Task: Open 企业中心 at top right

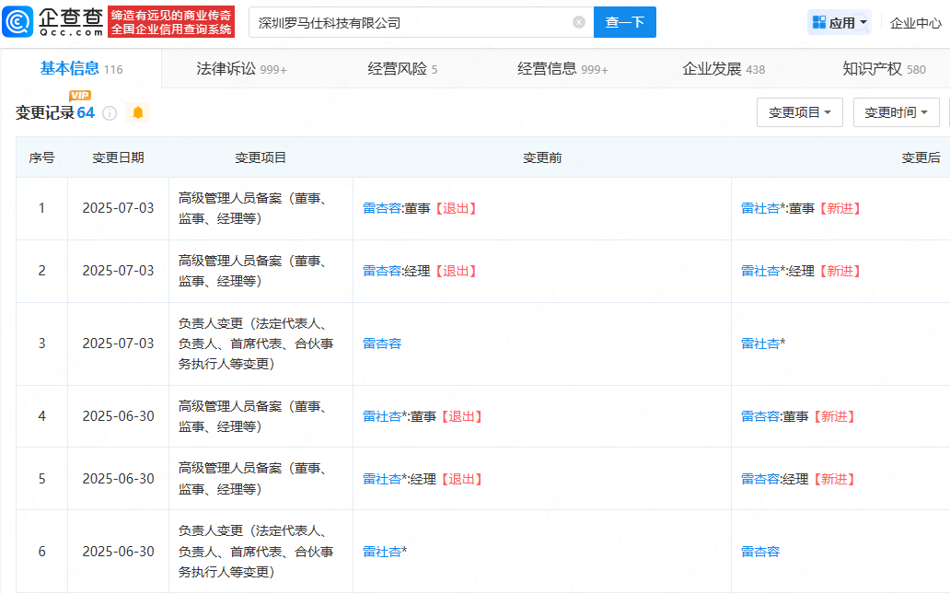Action: (x=914, y=21)
